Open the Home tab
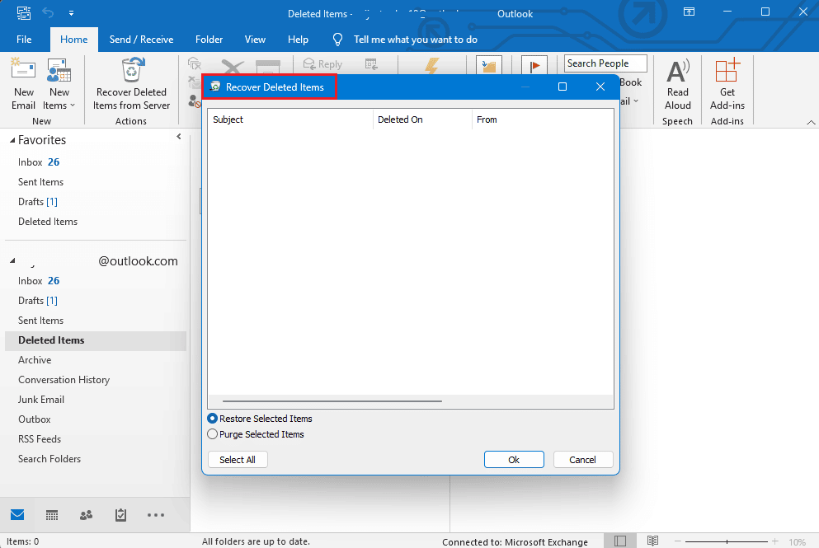This screenshot has height=548, width=819. pos(73,40)
